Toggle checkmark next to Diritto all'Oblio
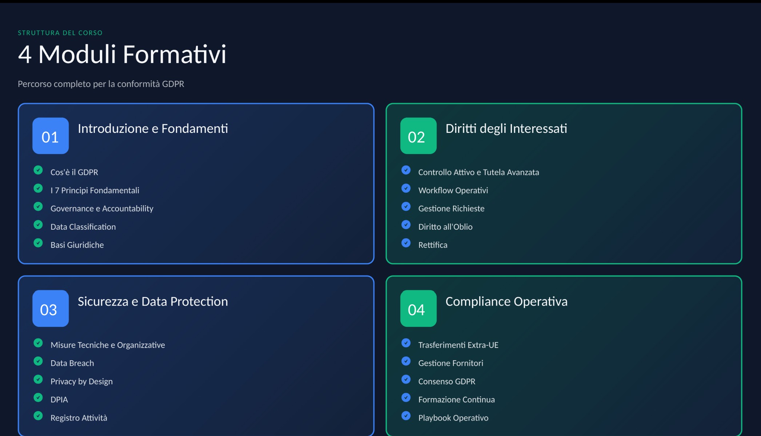761x436 pixels. tap(406, 225)
